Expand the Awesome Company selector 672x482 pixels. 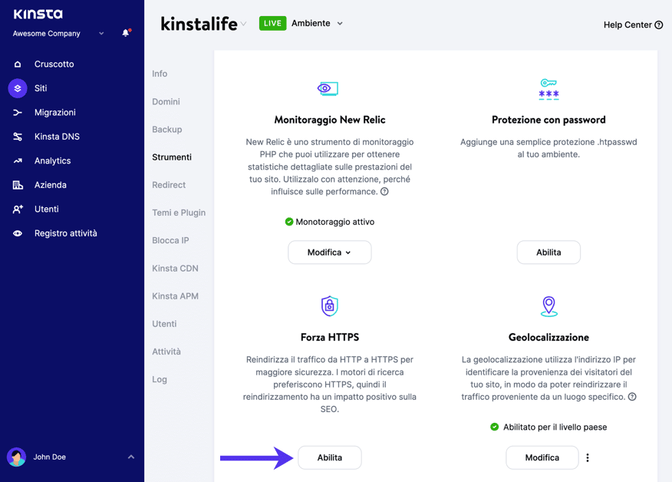click(x=101, y=34)
